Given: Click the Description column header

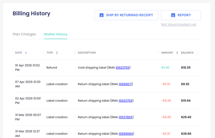Looking at the screenshot, I should [87, 53].
